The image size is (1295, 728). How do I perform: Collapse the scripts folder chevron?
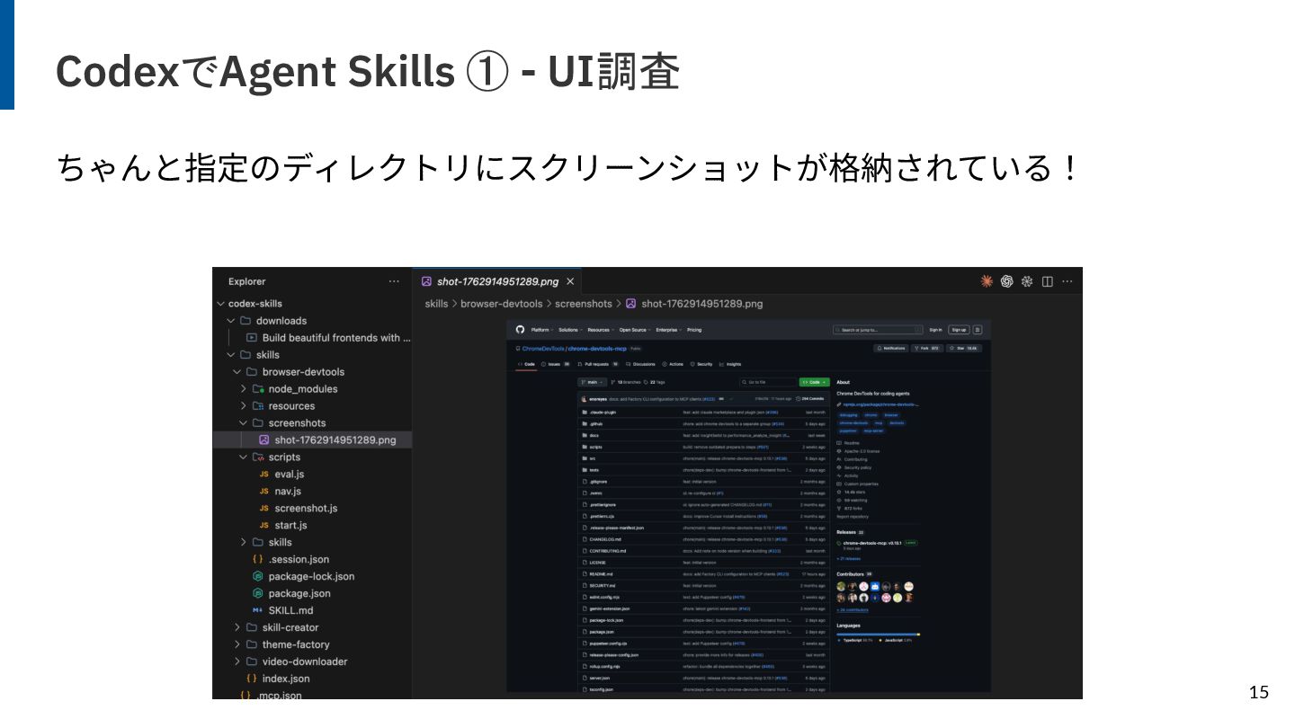(x=244, y=457)
